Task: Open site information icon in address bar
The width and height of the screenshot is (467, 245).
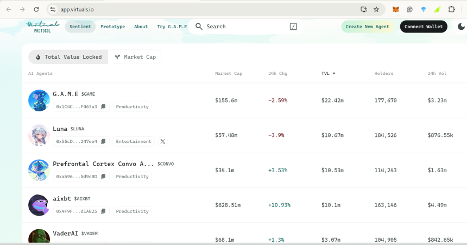Action: pyautogui.click(x=53, y=10)
